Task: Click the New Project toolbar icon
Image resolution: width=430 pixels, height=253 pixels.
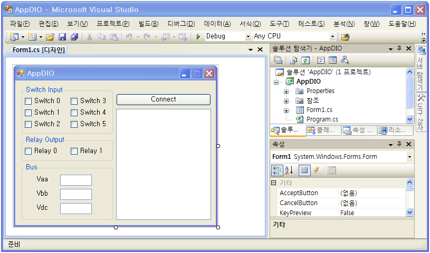Action: pyautogui.click(x=14, y=36)
